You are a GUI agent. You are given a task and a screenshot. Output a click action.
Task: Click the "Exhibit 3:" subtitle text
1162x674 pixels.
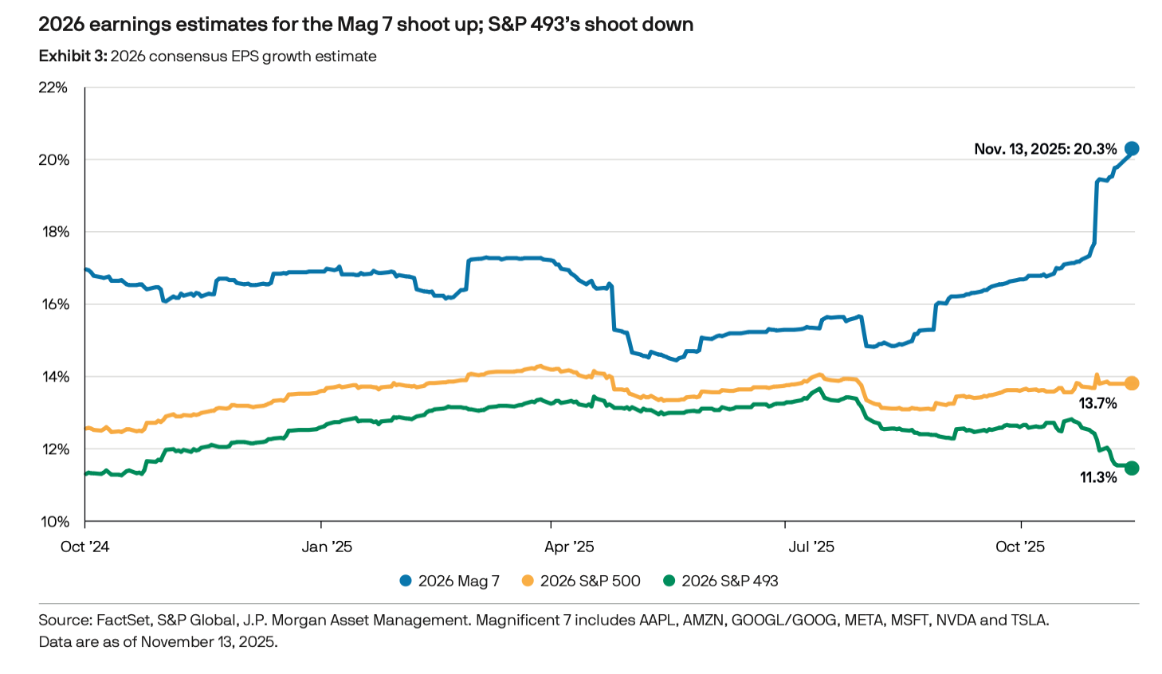[x=73, y=57]
